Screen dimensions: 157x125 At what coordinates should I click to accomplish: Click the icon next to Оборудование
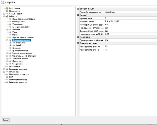pos(10,21)
